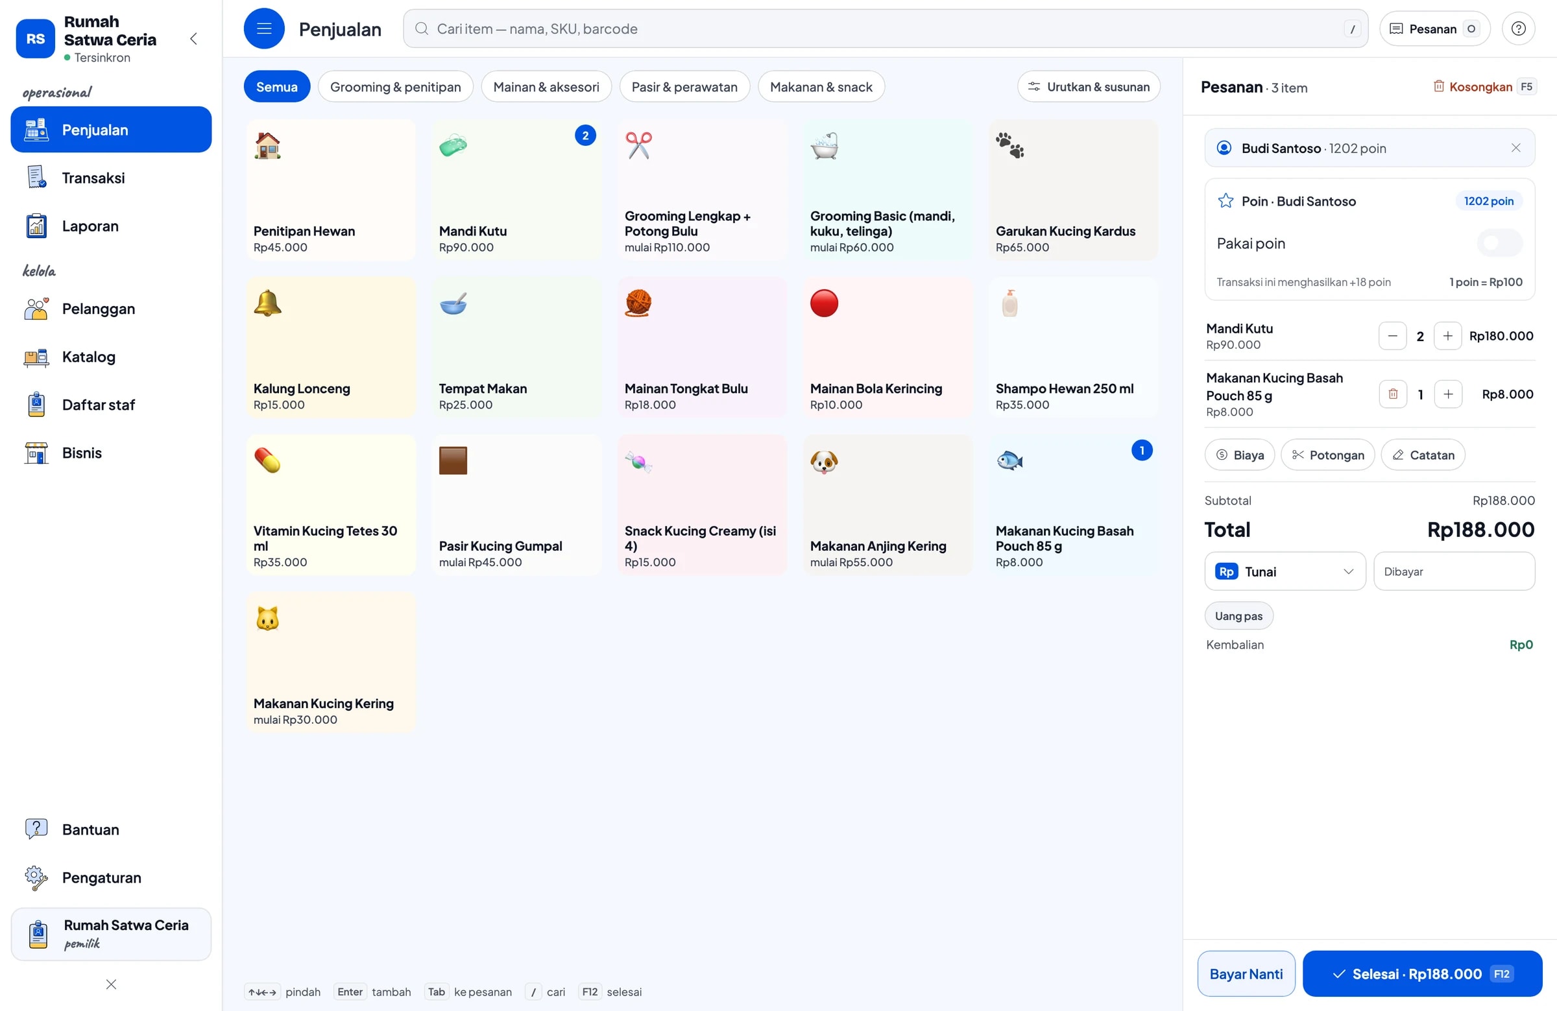Open the Pesanan orders button in header
This screenshot has height=1011, width=1557.
point(1434,29)
